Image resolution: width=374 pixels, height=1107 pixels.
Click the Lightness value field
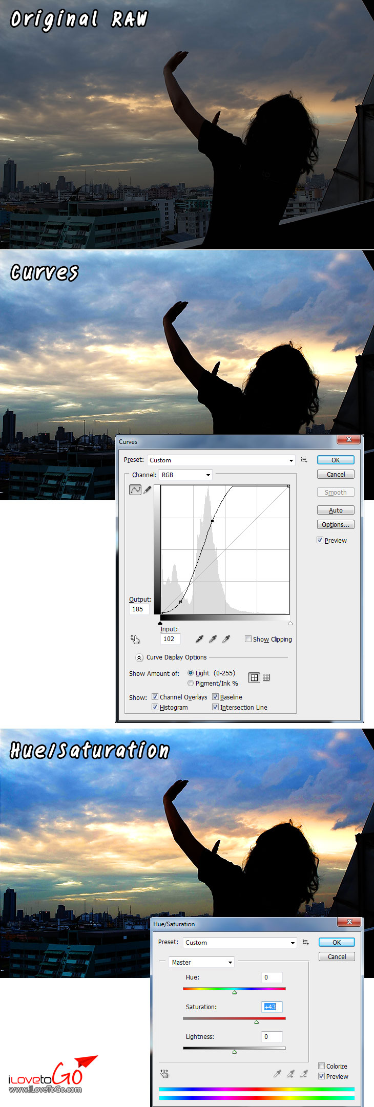272,1036
